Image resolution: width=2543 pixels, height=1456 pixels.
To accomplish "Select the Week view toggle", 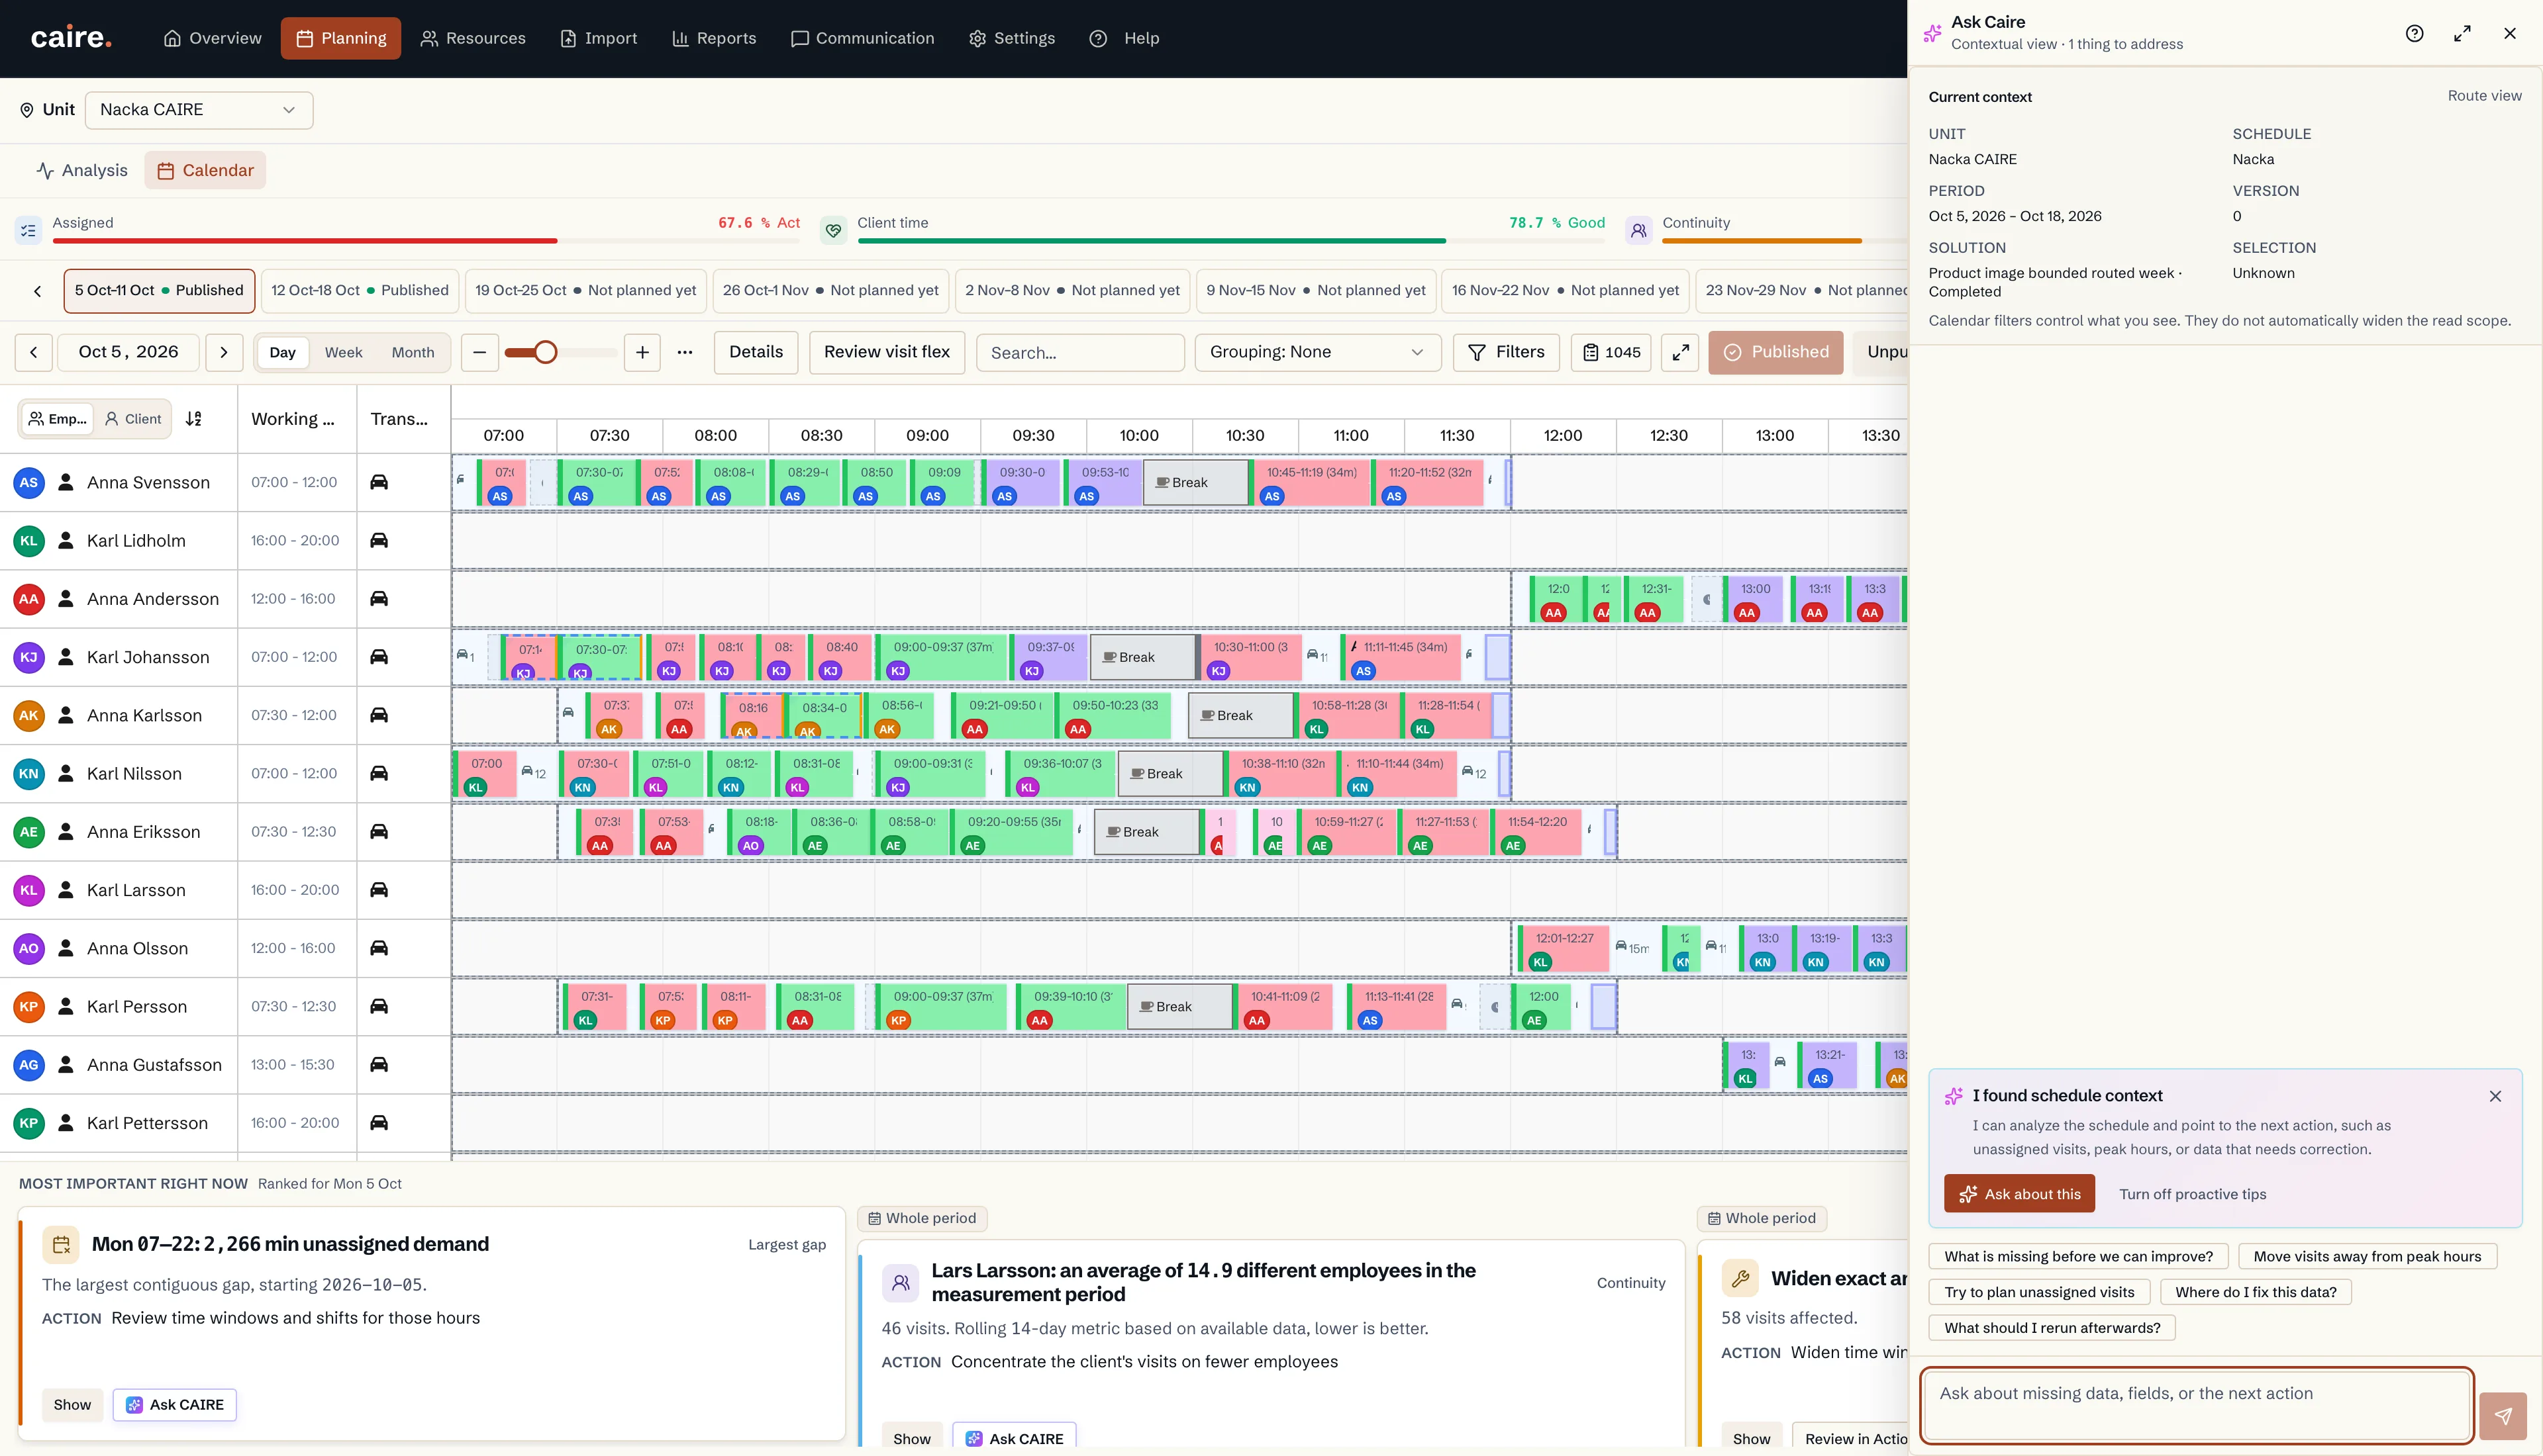I will [x=343, y=352].
